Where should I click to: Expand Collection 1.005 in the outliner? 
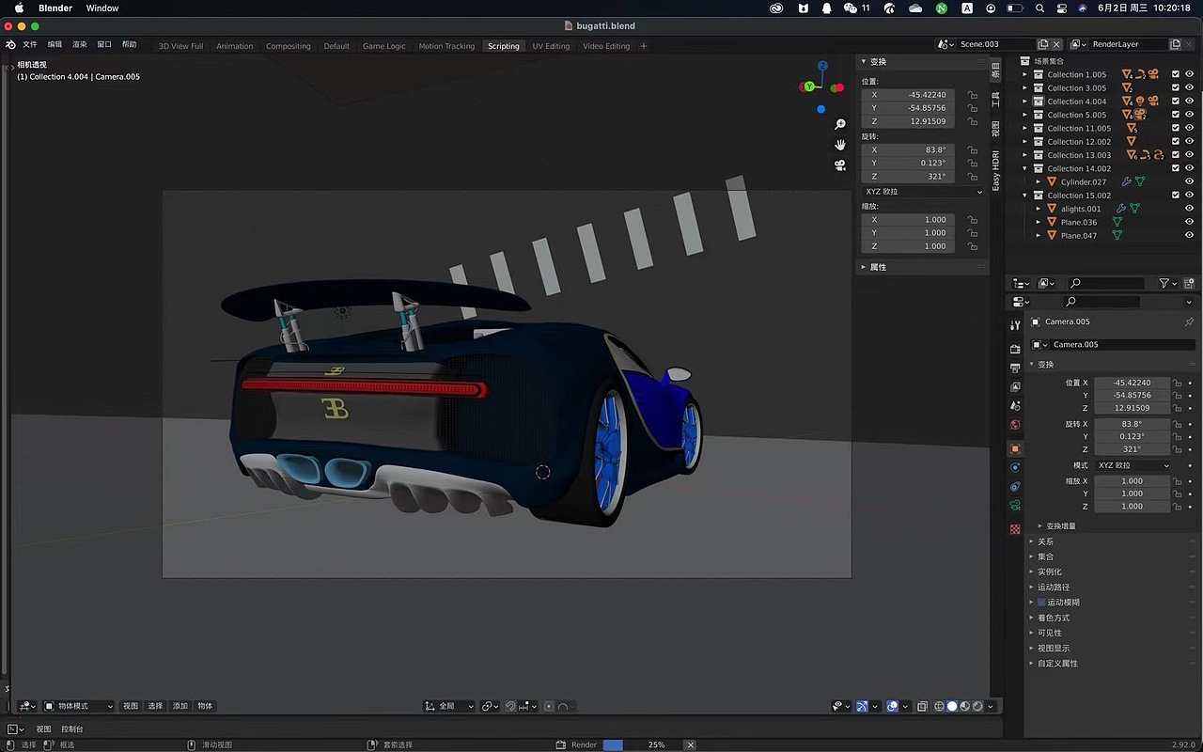click(1023, 74)
